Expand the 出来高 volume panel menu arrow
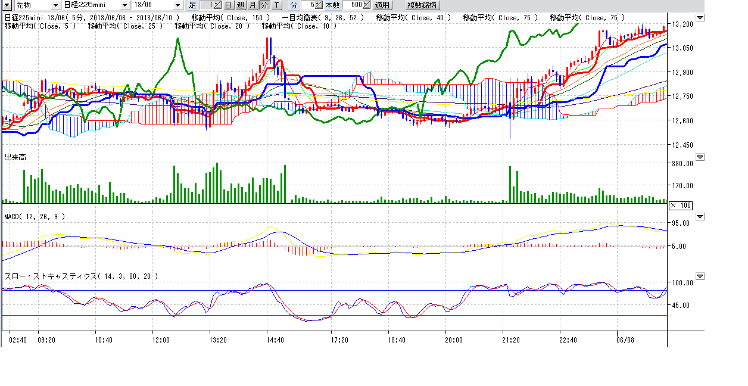The image size is (748, 386). 700,157
